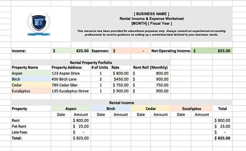The height and width of the screenshot is (151, 246).
Task: Select the # of Units column header
Action: click(x=101, y=68)
